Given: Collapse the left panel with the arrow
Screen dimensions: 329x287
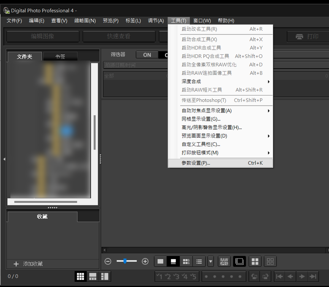Looking at the screenshot, I should 4,159.
